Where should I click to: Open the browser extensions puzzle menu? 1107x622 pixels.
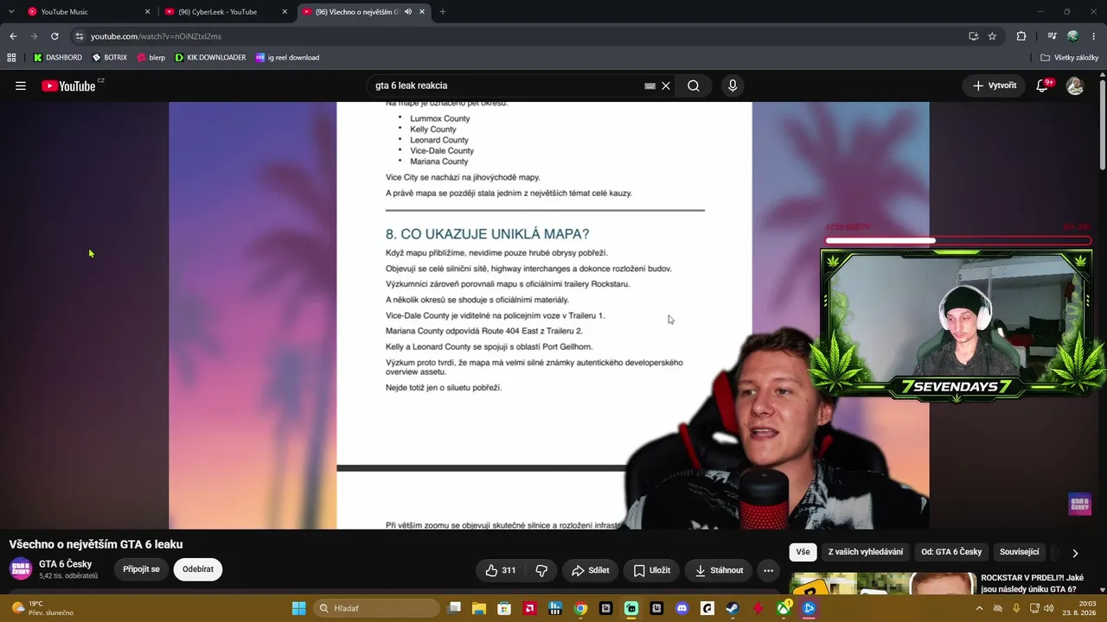tap(1021, 36)
